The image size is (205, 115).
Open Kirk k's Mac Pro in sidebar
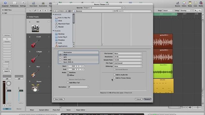click(x=63, y=18)
